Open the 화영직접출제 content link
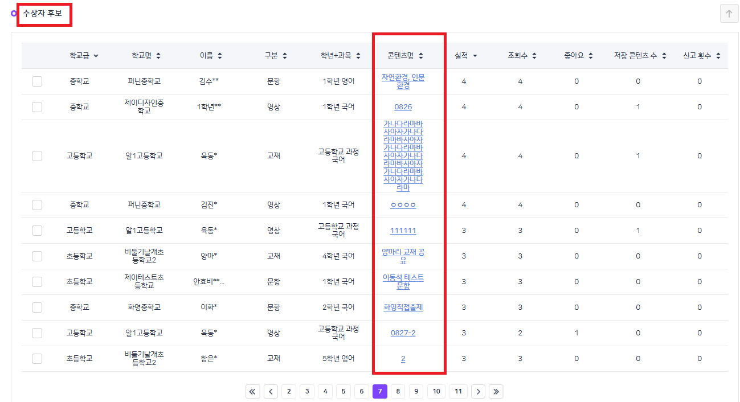This screenshot has height=402, width=740. (x=403, y=307)
